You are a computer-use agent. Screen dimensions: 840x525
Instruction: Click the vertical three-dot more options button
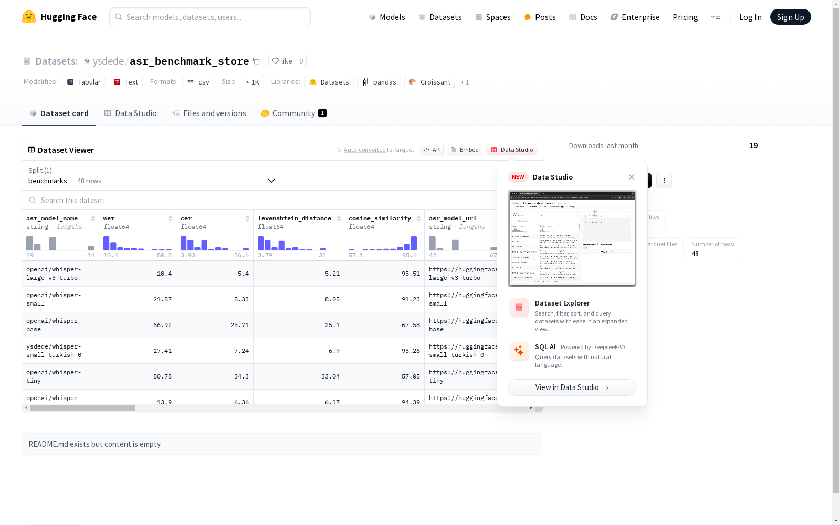(x=664, y=181)
